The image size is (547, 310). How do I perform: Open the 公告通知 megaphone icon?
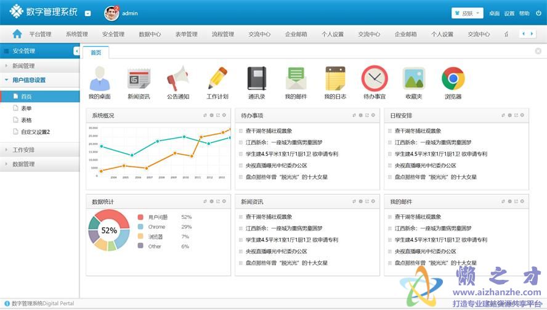[x=178, y=79]
